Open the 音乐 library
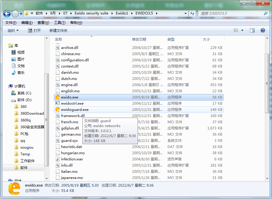Screen dimensions: 272x199 18,73
